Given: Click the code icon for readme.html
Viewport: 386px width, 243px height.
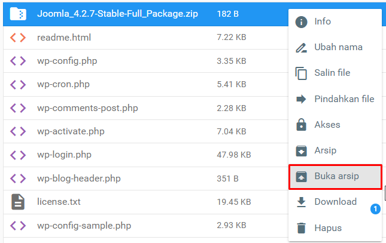Looking at the screenshot, I should pyautogui.click(x=18, y=37).
